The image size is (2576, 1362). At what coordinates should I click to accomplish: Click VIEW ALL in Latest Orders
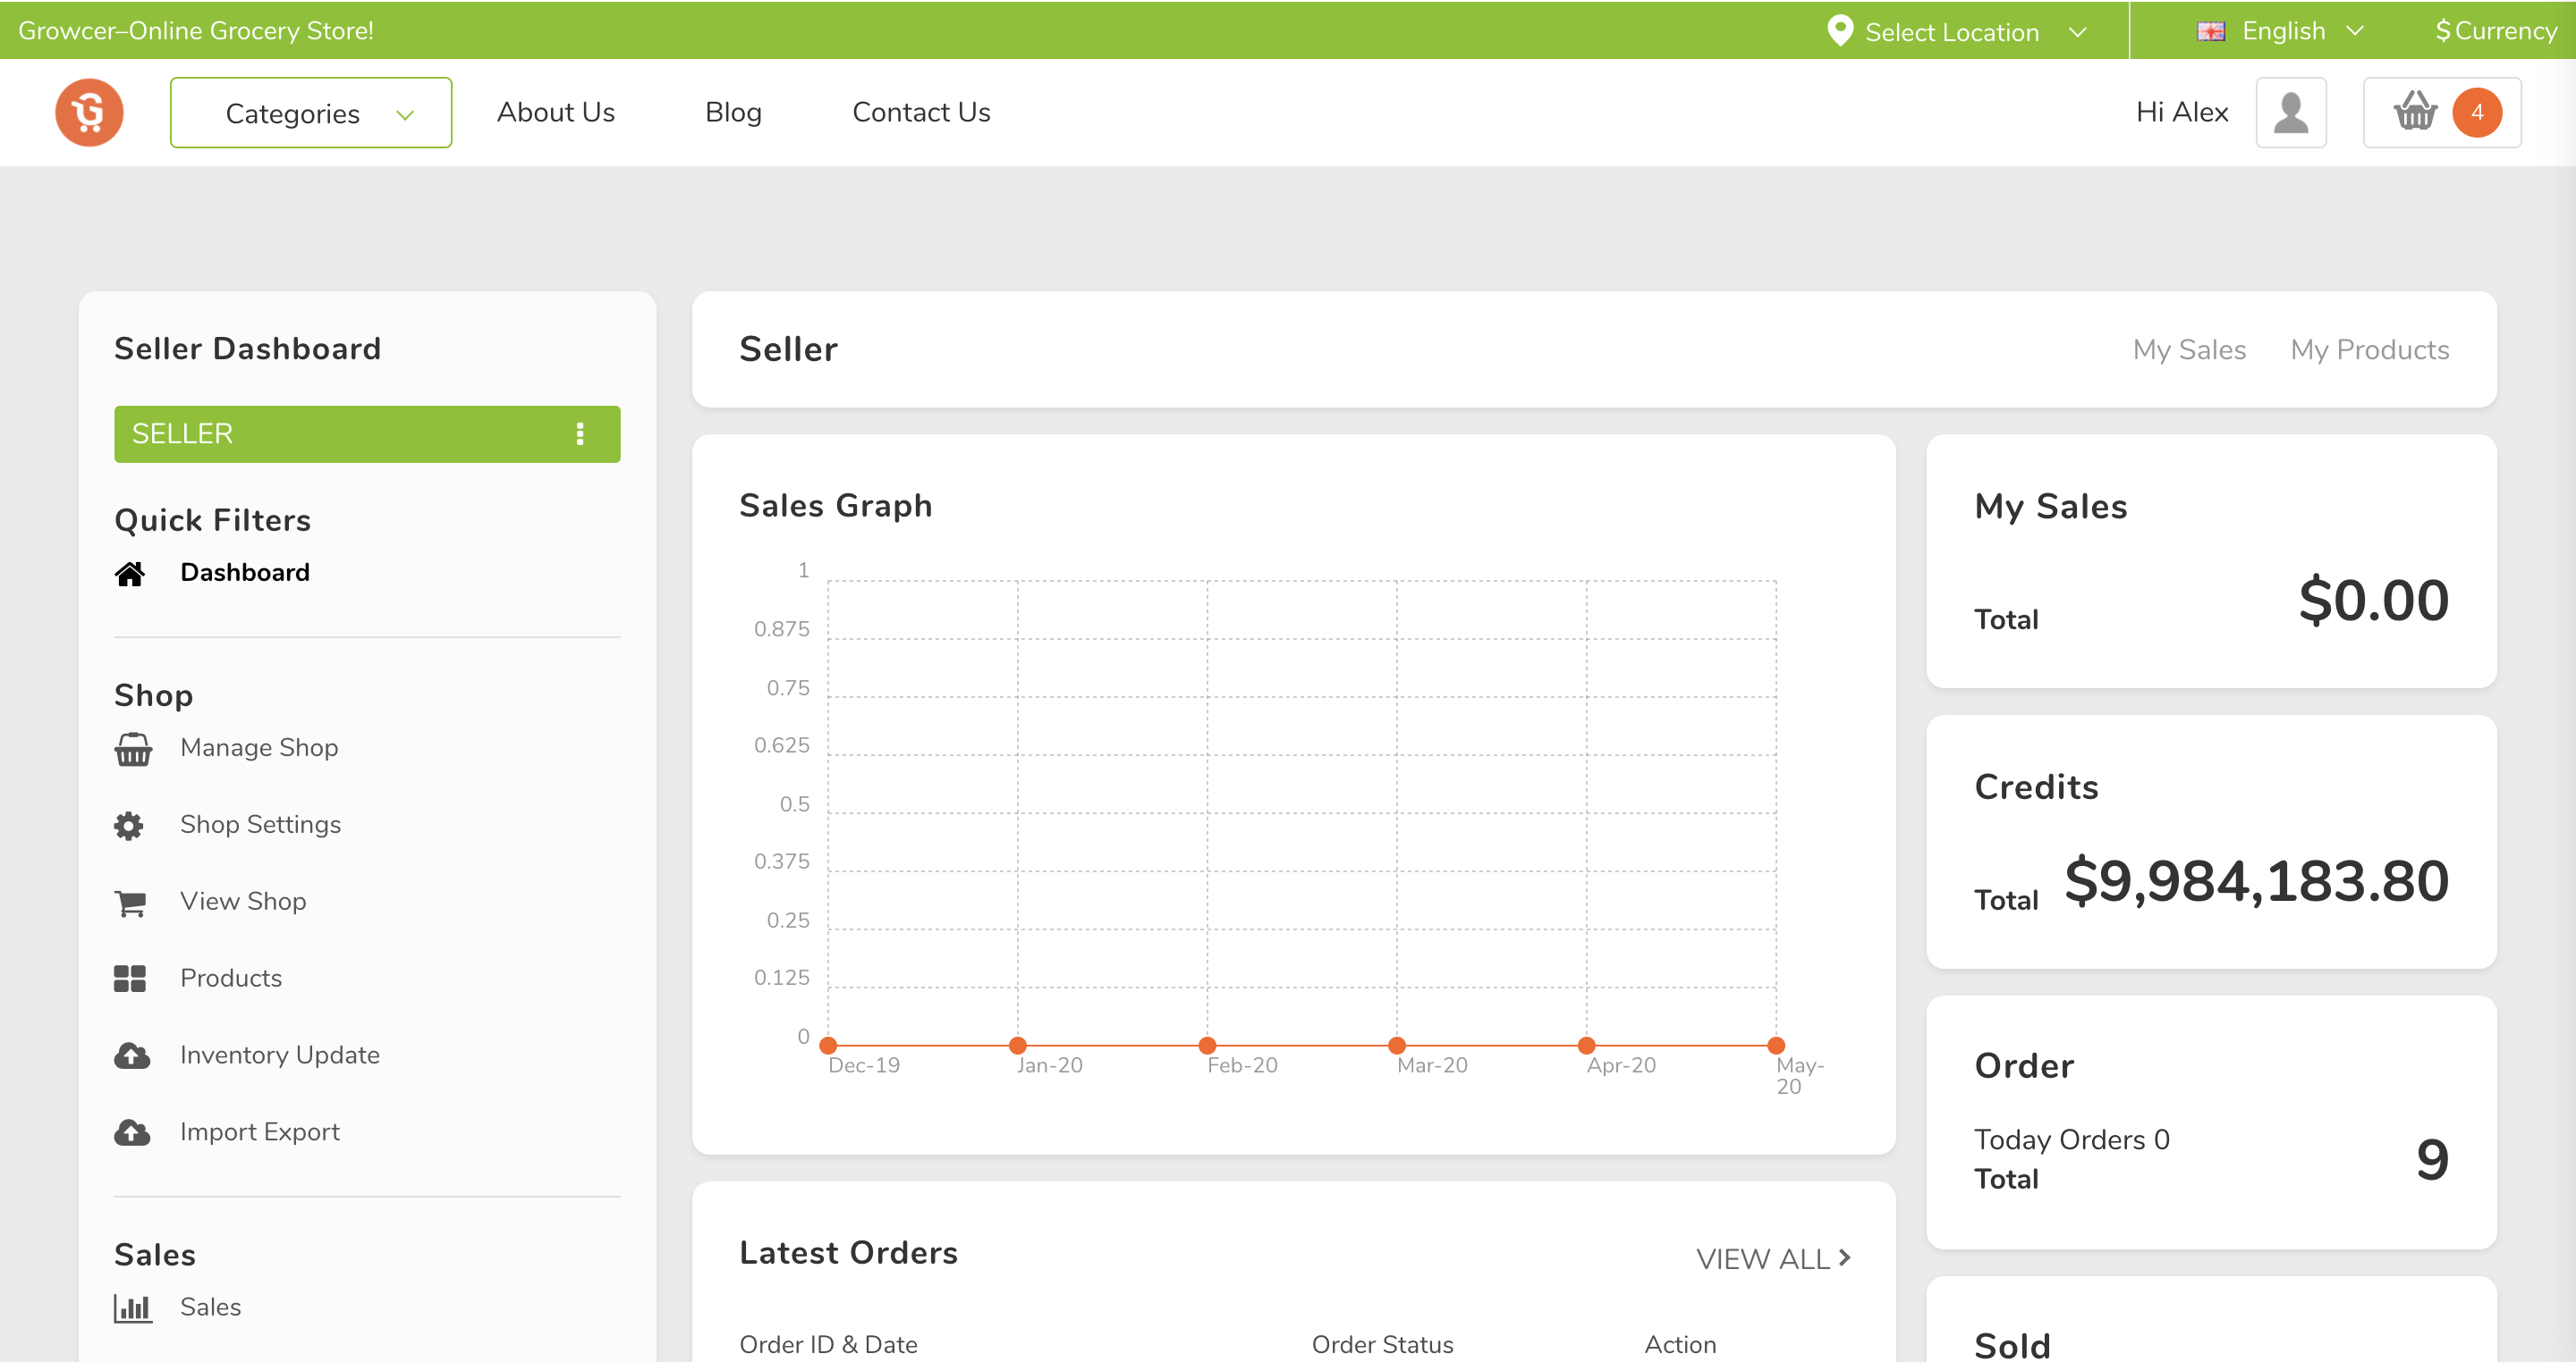[1771, 1258]
